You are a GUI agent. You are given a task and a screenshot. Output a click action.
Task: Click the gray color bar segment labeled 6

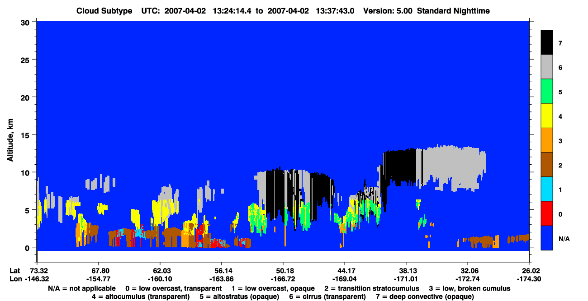click(x=546, y=67)
